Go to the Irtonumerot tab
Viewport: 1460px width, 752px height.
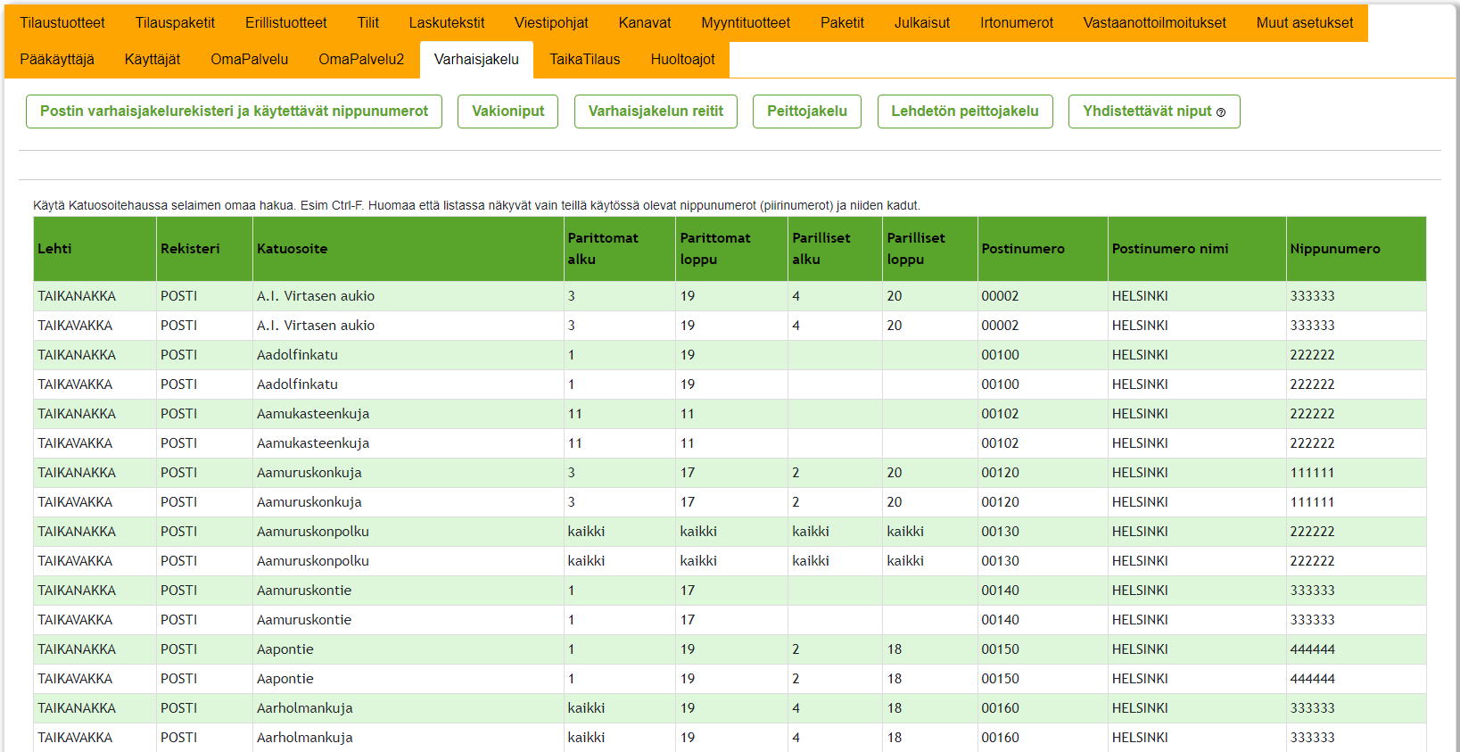click(1017, 22)
